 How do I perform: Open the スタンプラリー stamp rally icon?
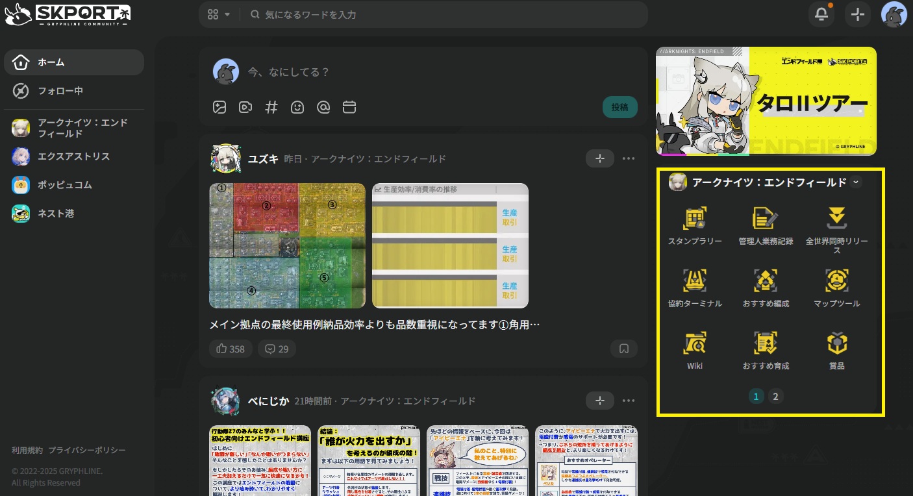pyautogui.click(x=694, y=219)
